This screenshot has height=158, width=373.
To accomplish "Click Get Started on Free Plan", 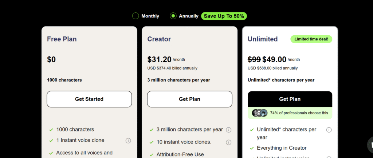I will [x=89, y=99].
